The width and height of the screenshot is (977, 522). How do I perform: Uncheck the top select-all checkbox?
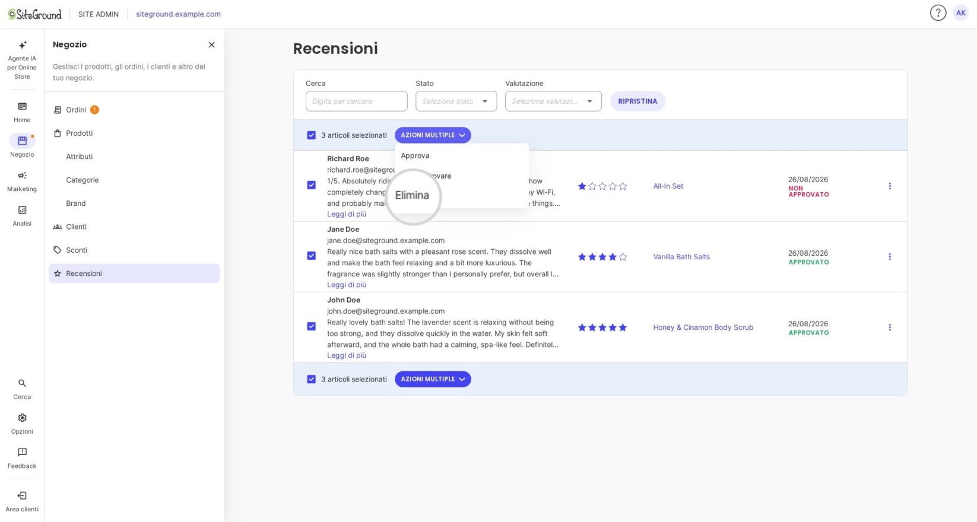click(x=311, y=135)
